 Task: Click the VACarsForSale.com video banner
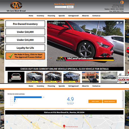(85, 59)
